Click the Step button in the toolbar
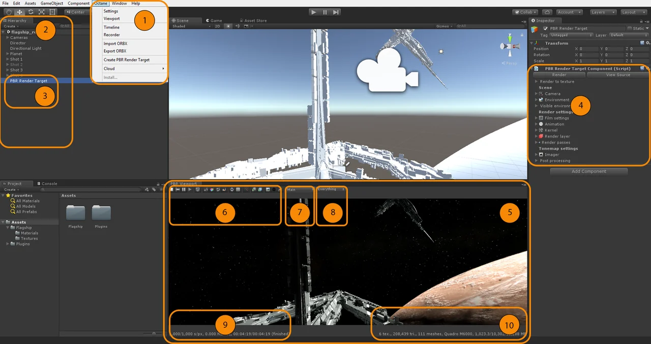Image resolution: width=651 pixels, height=344 pixels. (x=336, y=12)
